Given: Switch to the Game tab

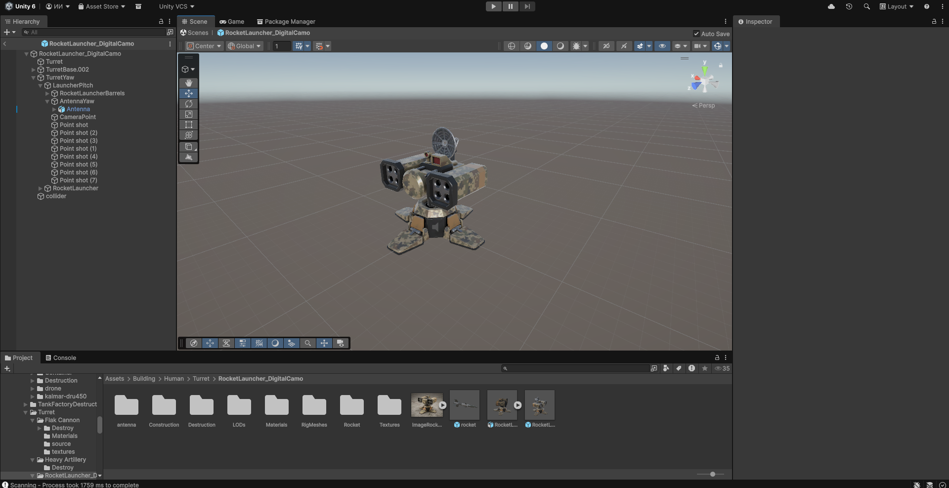Looking at the screenshot, I should point(232,22).
